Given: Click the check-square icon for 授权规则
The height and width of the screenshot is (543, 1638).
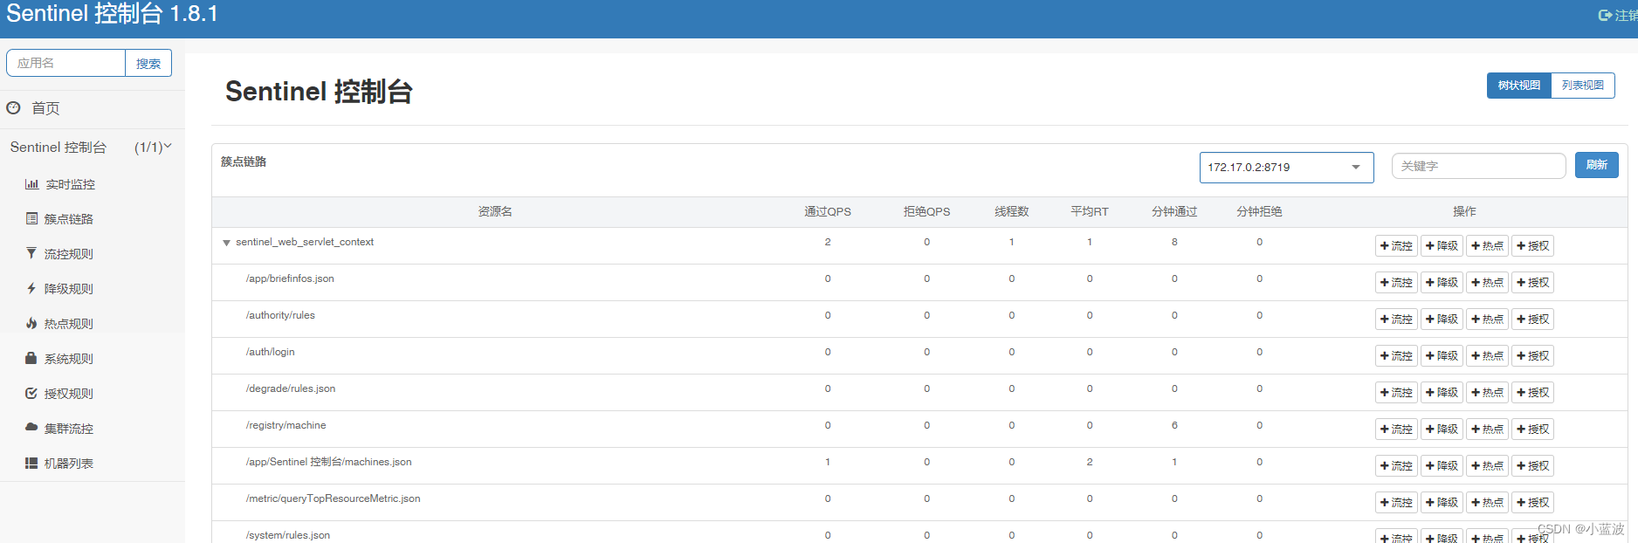Looking at the screenshot, I should click(x=31, y=393).
